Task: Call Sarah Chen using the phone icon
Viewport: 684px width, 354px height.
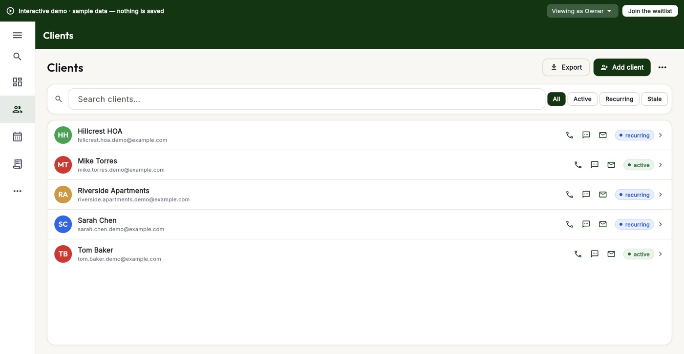Action: point(570,224)
